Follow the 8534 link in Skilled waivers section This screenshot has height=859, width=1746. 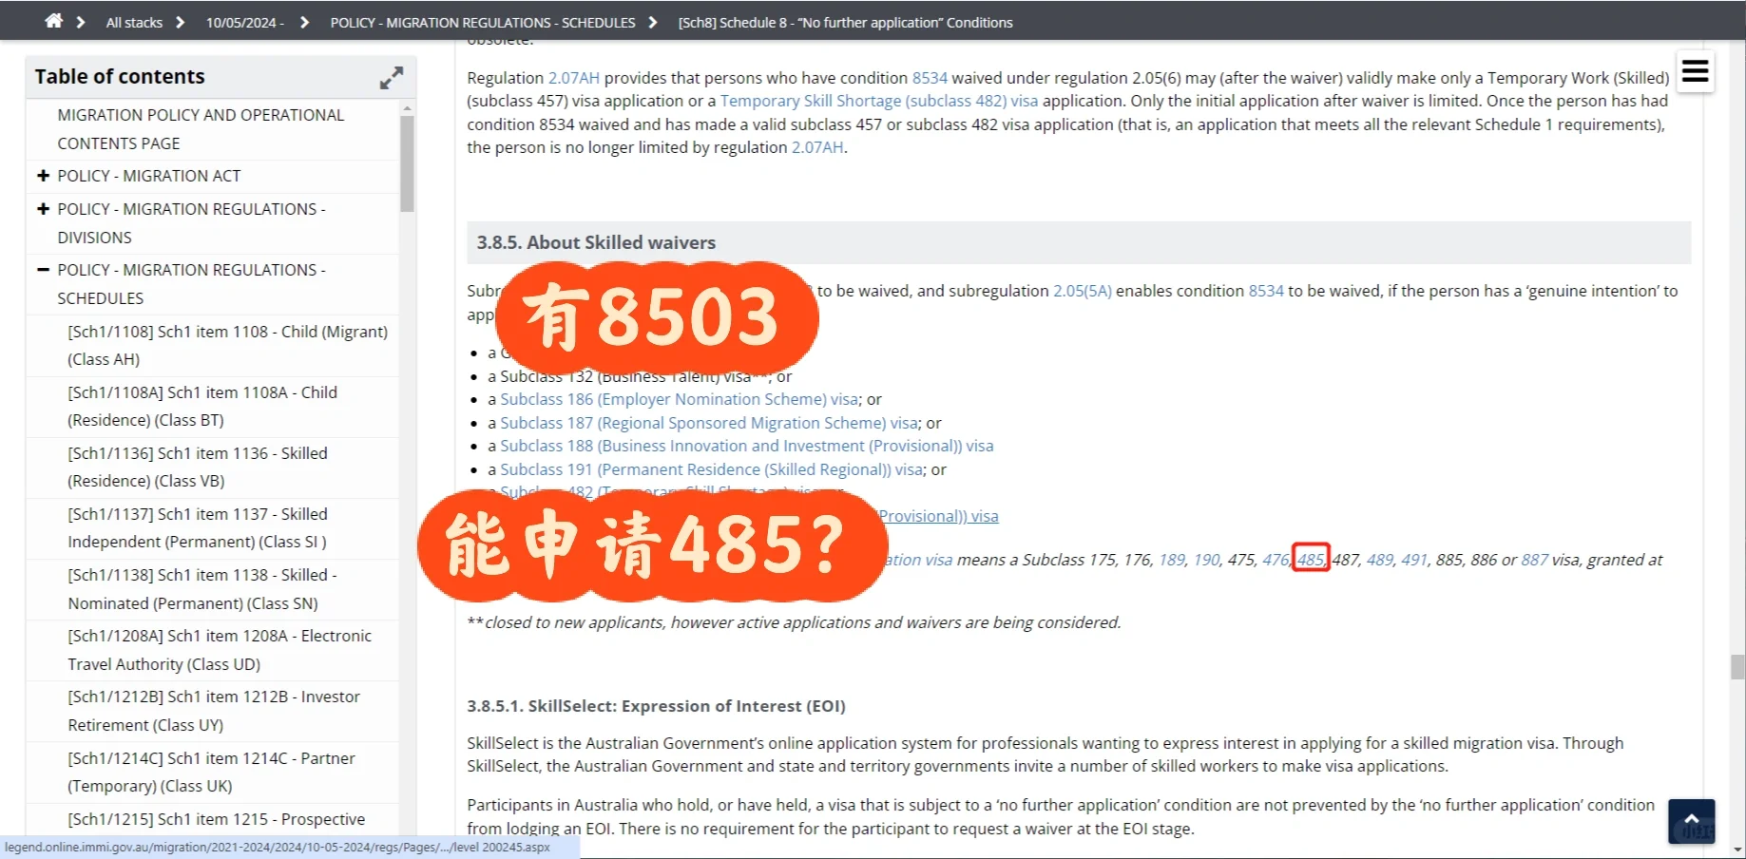click(x=1266, y=291)
